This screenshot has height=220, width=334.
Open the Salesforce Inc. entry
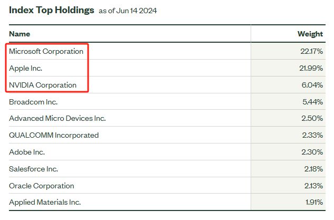coord(33,169)
